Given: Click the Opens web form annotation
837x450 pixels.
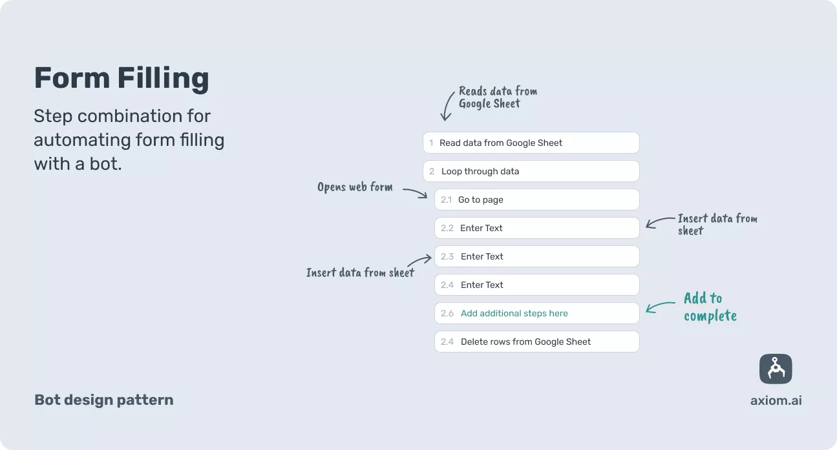Looking at the screenshot, I should click(x=355, y=187).
